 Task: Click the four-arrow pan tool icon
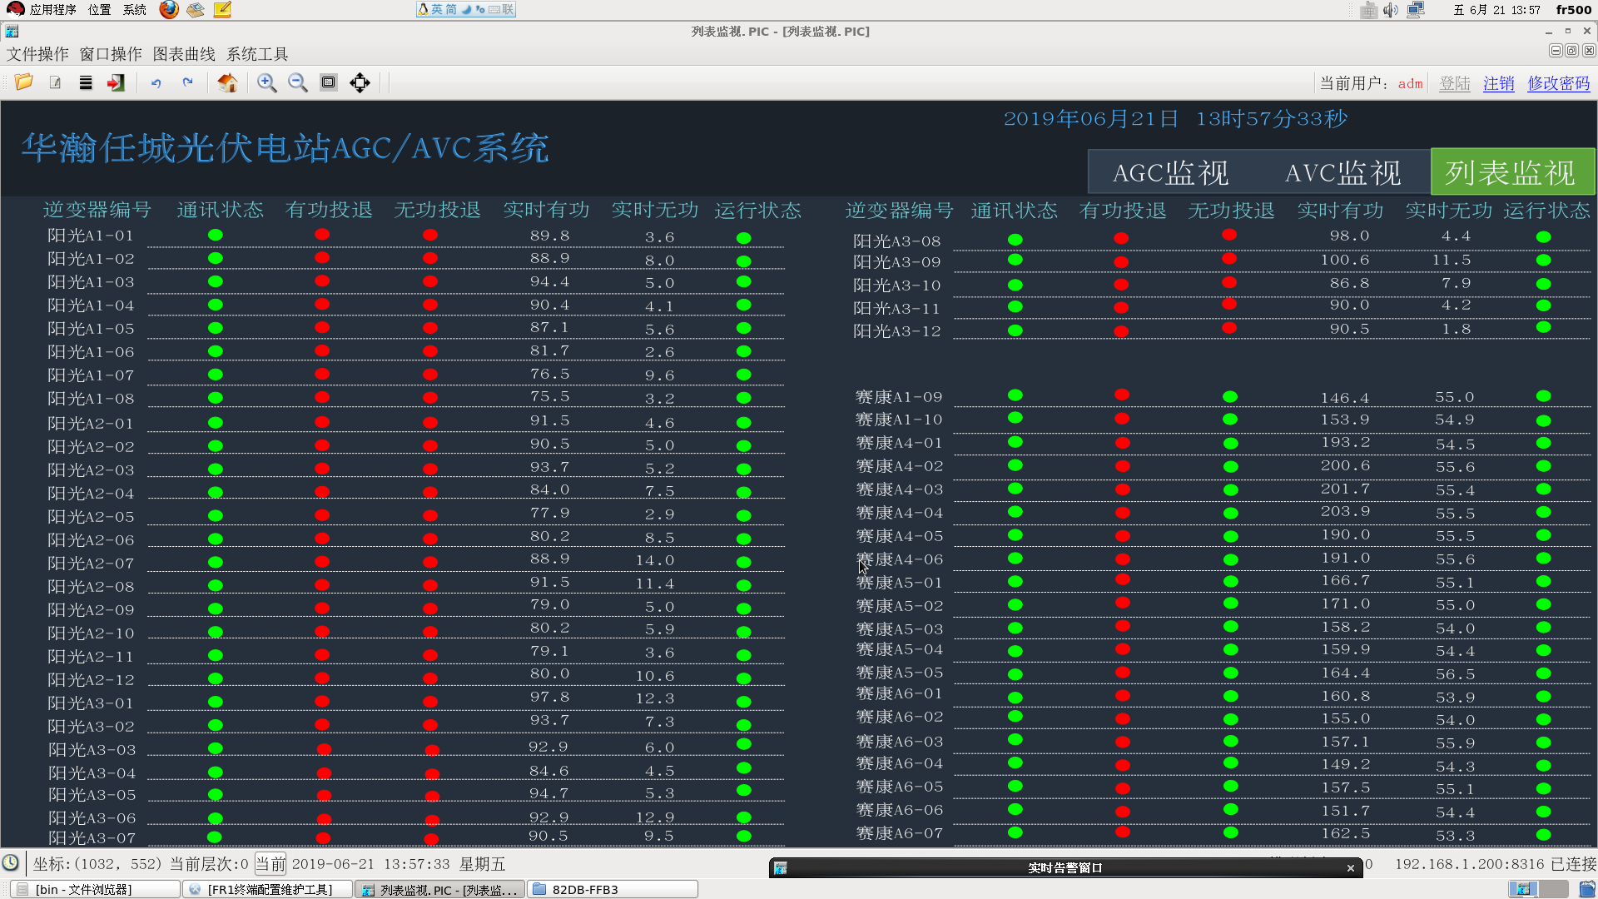click(x=360, y=82)
